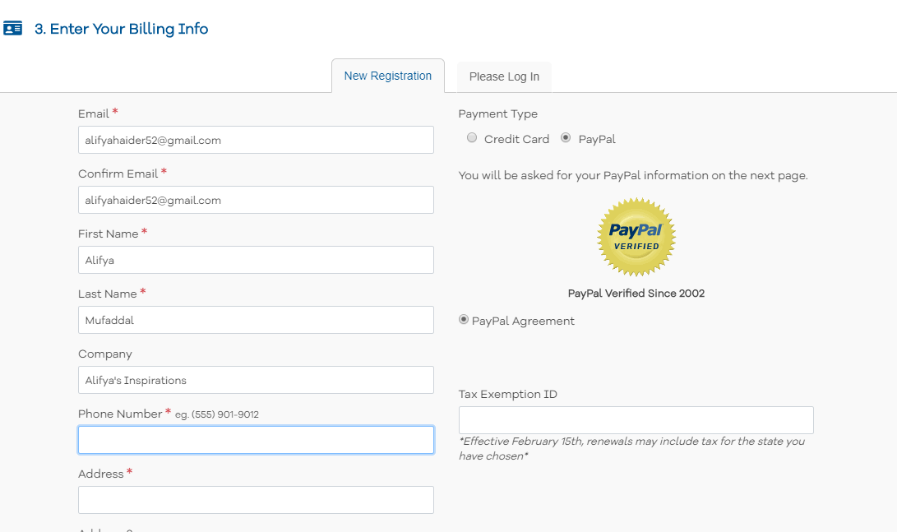Click the PayPal information next page notice
897x532 pixels.
tap(633, 175)
